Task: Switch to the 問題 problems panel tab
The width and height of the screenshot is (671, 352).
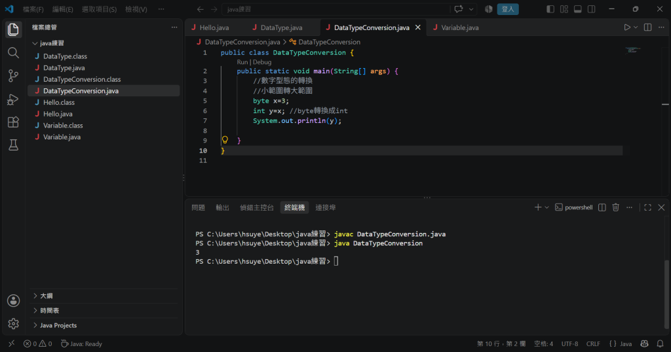Action: (x=198, y=207)
